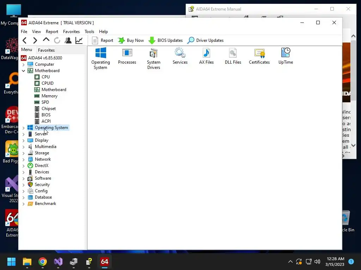Image resolution: width=361 pixels, height=270 pixels.
Task: Switch to the Favorites tab in the sidebar
Action: 46,50
